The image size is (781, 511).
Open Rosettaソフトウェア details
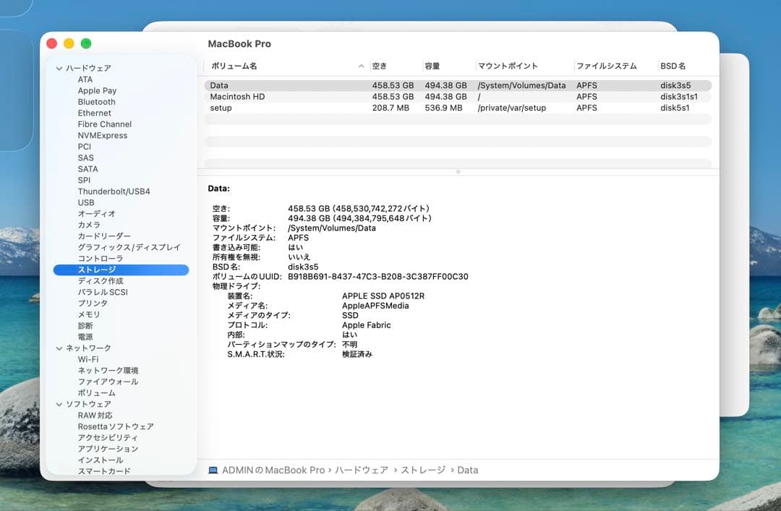[116, 427]
